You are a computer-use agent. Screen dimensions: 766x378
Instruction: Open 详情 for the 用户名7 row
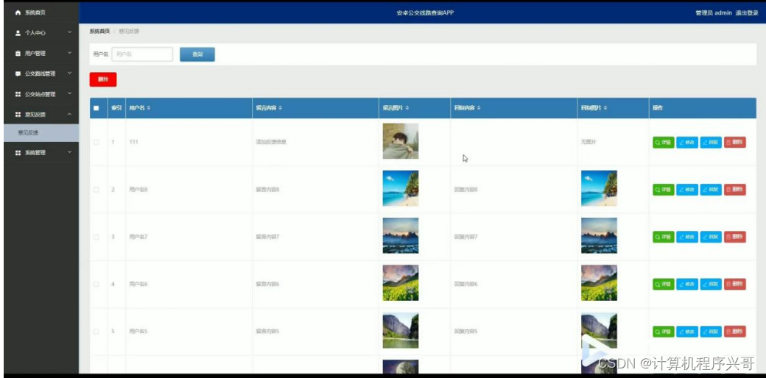[x=664, y=237]
